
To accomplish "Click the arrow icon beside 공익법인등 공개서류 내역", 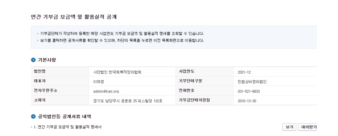I will point(33,116).
